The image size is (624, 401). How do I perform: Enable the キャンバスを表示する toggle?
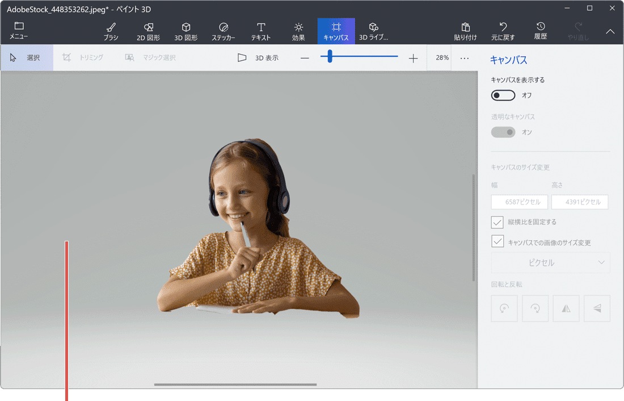pyautogui.click(x=503, y=95)
